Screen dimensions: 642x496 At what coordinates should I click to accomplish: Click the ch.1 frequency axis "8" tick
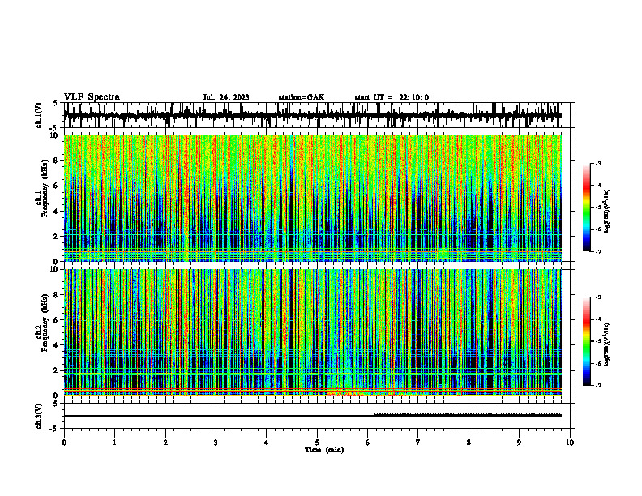click(x=56, y=160)
